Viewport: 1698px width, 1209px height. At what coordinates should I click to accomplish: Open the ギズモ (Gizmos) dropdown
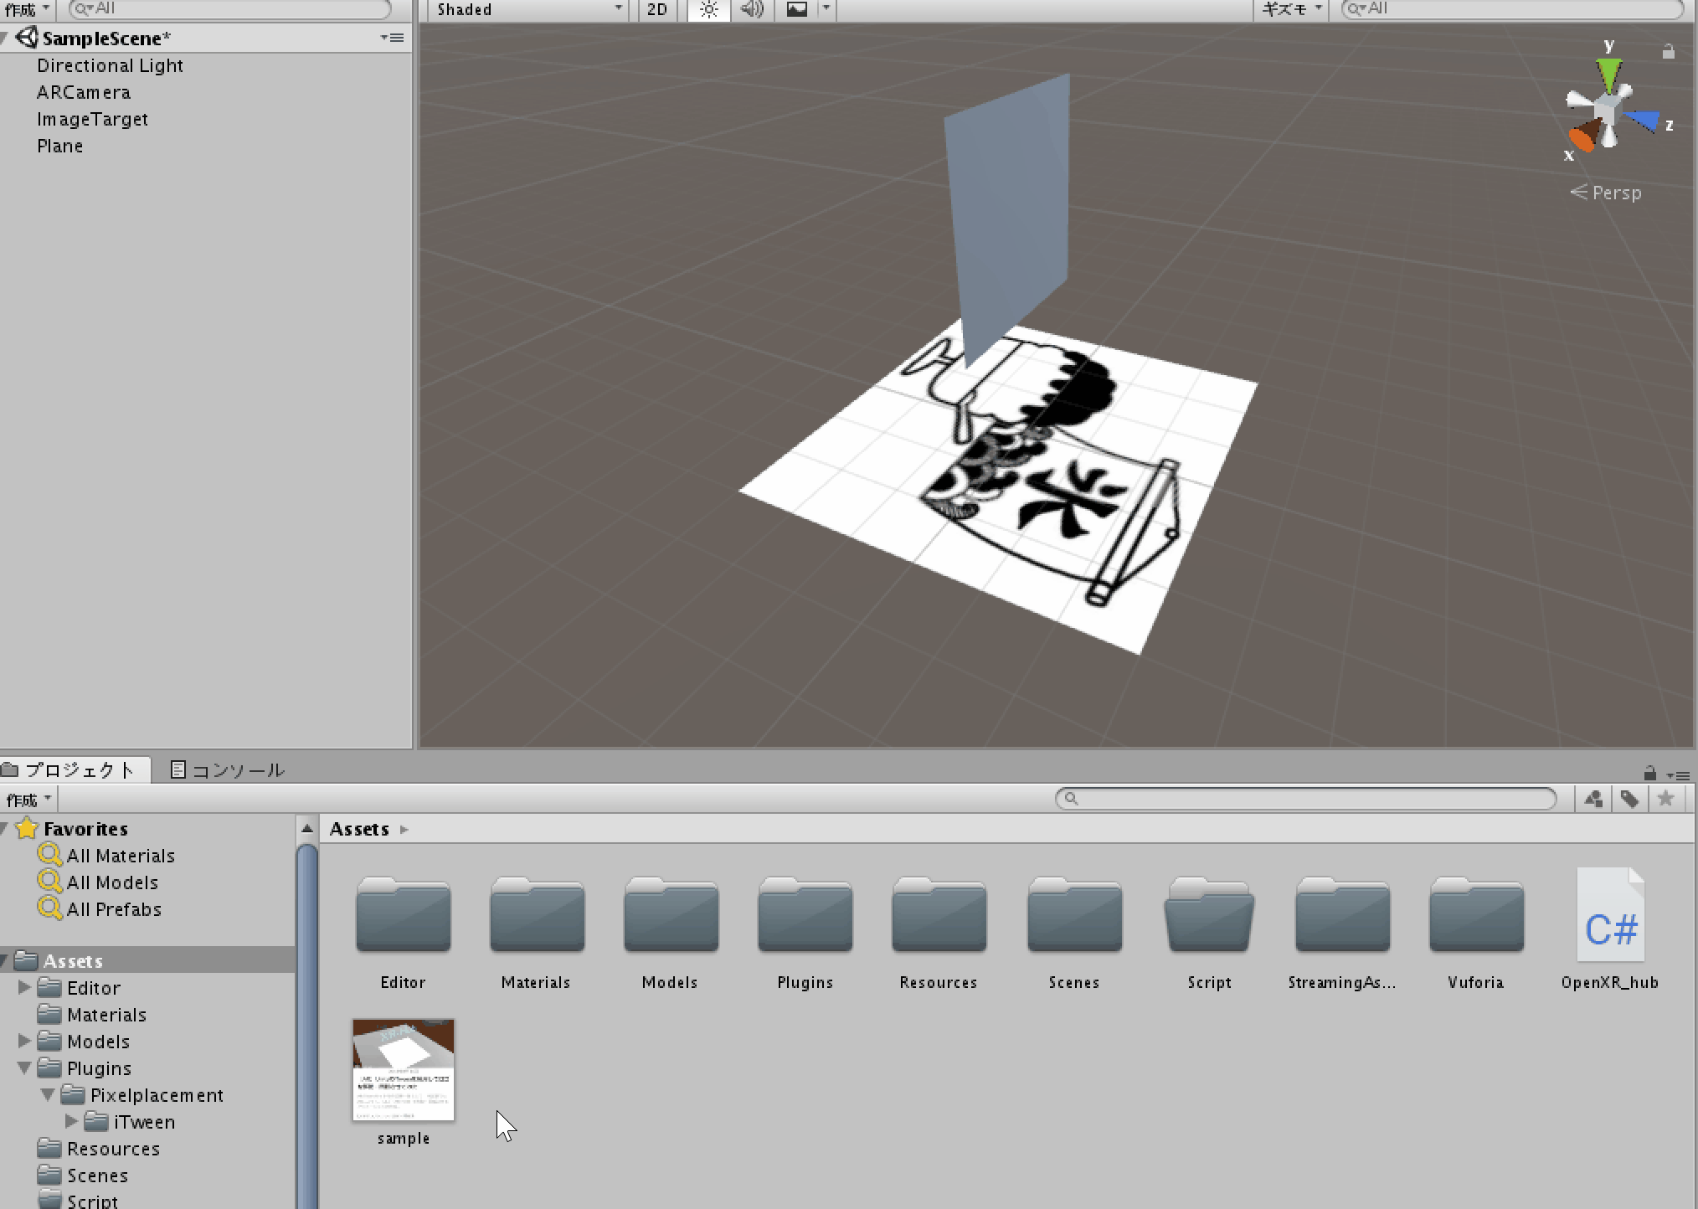tap(1288, 10)
